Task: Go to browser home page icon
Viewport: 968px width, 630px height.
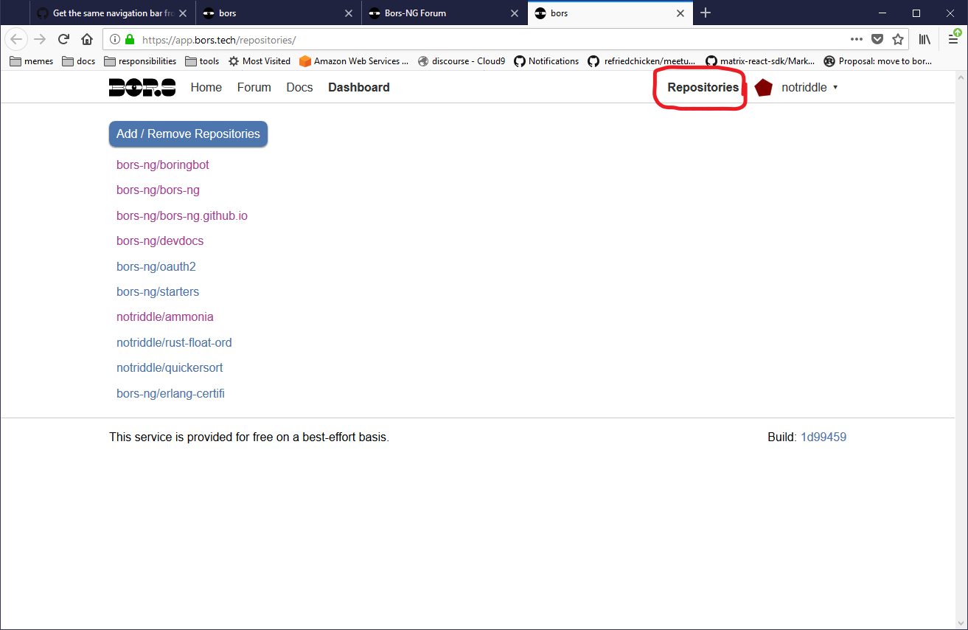Action: click(x=87, y=40)
